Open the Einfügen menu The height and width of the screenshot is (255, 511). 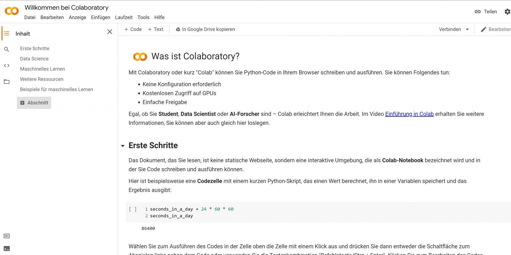coord(100,17)
